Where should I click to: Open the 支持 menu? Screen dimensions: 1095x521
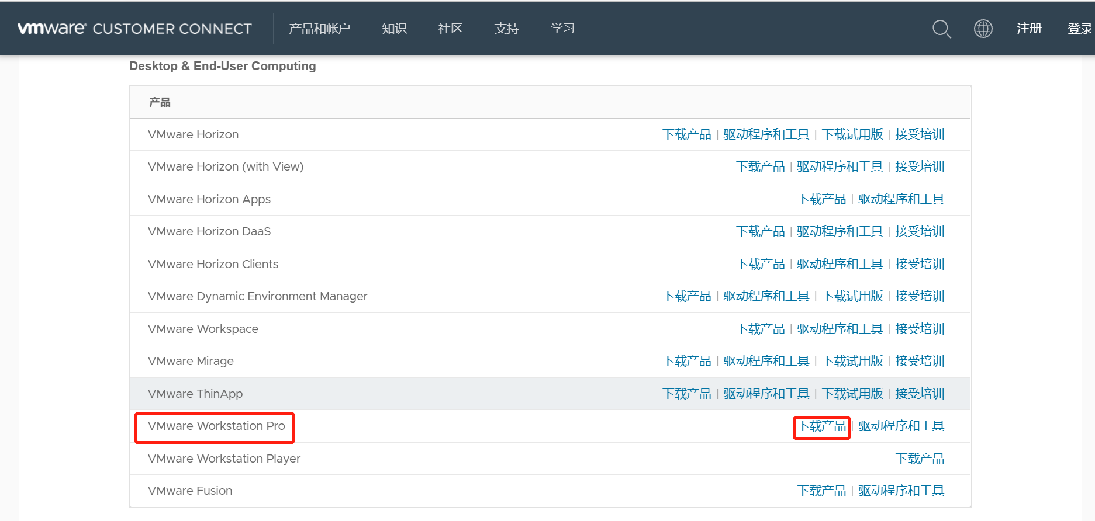507,29
